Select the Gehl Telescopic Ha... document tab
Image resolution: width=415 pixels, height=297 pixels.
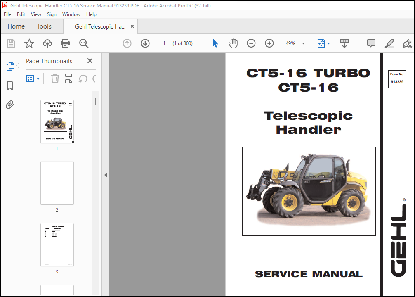tap(100, 26)
